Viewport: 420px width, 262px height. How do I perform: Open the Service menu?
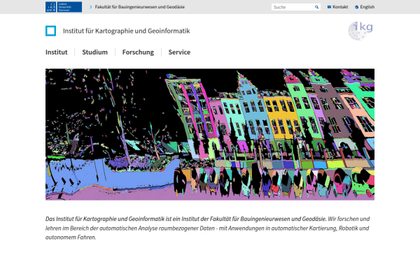(179, 52)
